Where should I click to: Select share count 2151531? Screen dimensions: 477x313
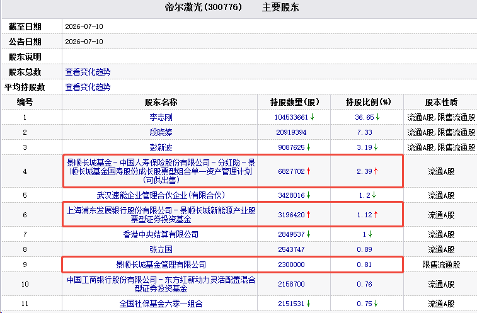tap(291, 304)
